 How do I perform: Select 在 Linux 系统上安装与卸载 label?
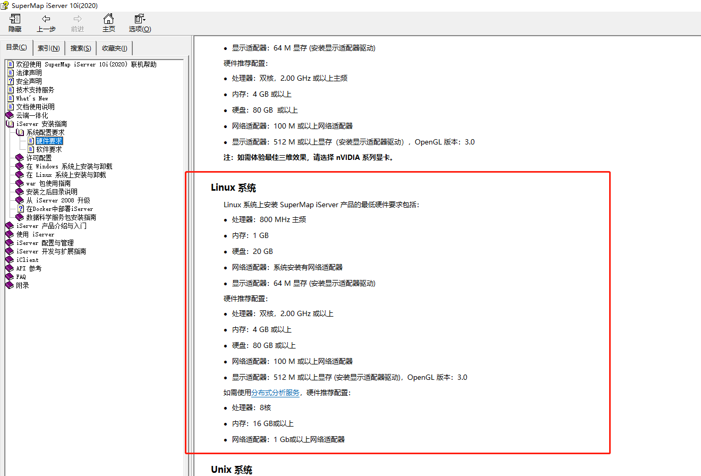tap(66, 175)
